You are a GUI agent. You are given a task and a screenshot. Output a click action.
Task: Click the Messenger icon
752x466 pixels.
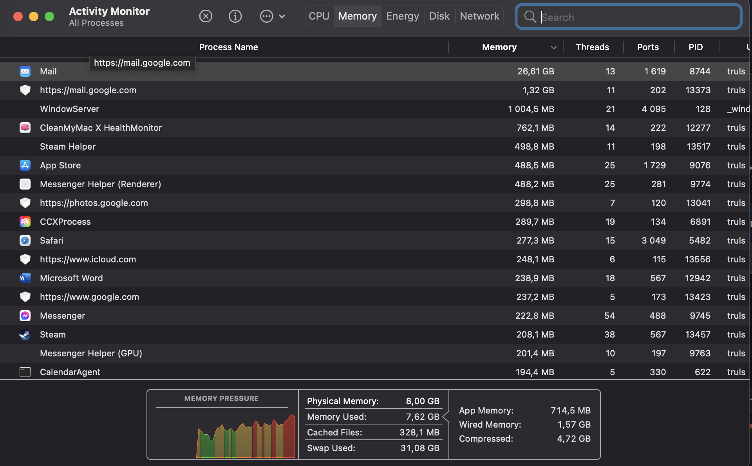pyautogui.click(x=25, y=315)
